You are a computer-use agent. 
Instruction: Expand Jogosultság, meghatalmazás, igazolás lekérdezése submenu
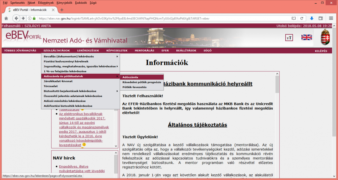click(x=81, y=66)
